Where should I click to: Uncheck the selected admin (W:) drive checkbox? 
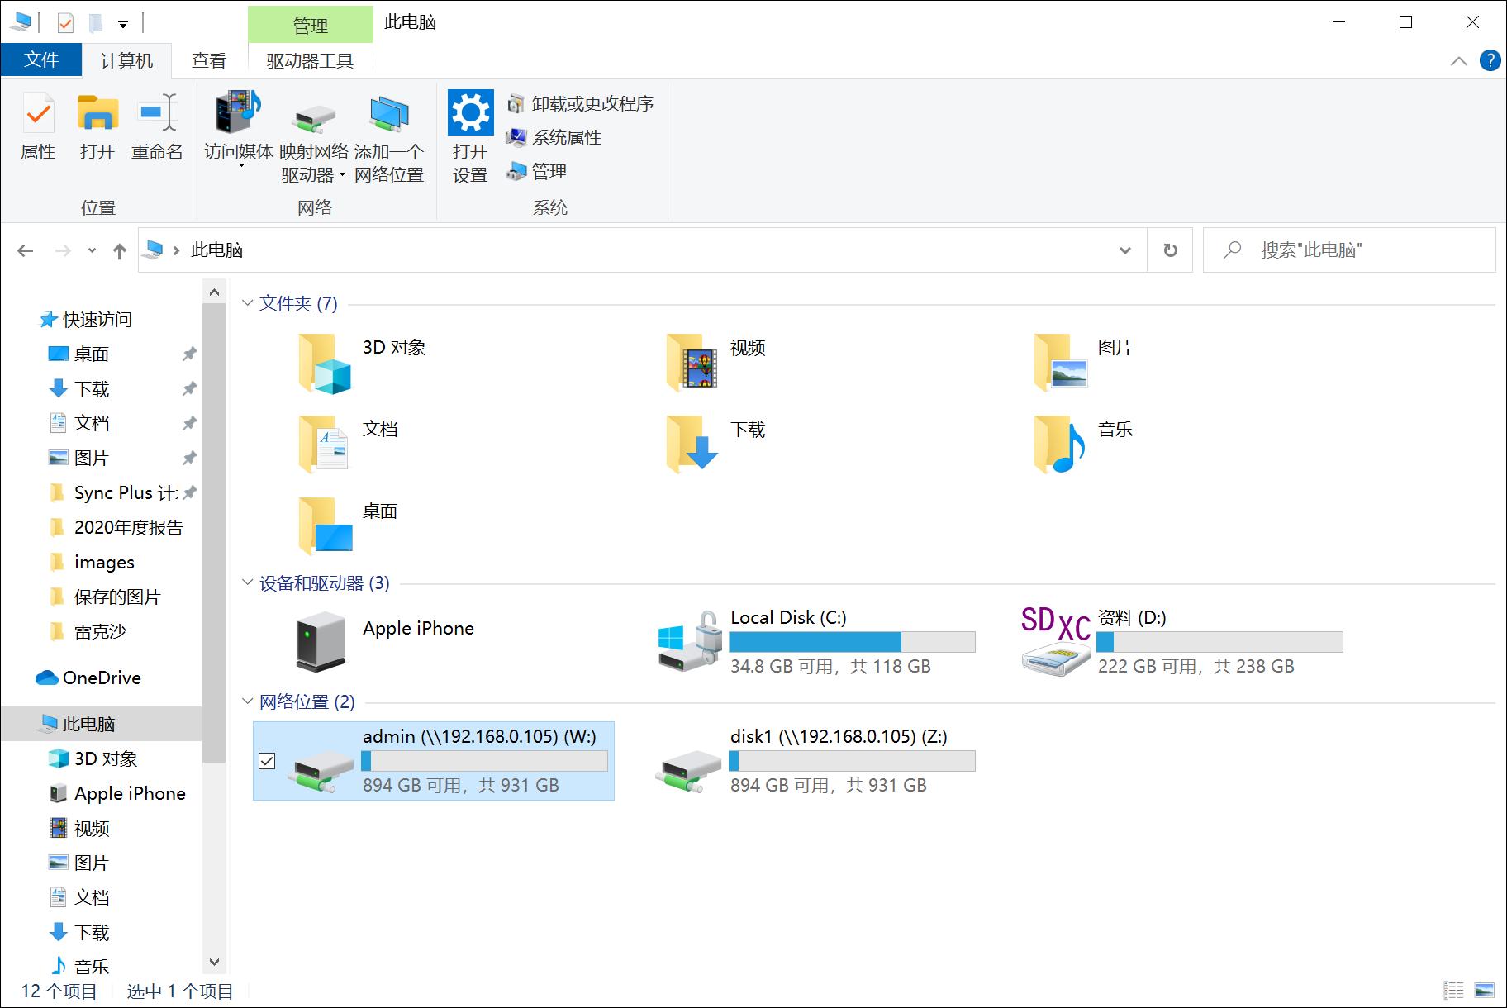(x=266, y=761)
